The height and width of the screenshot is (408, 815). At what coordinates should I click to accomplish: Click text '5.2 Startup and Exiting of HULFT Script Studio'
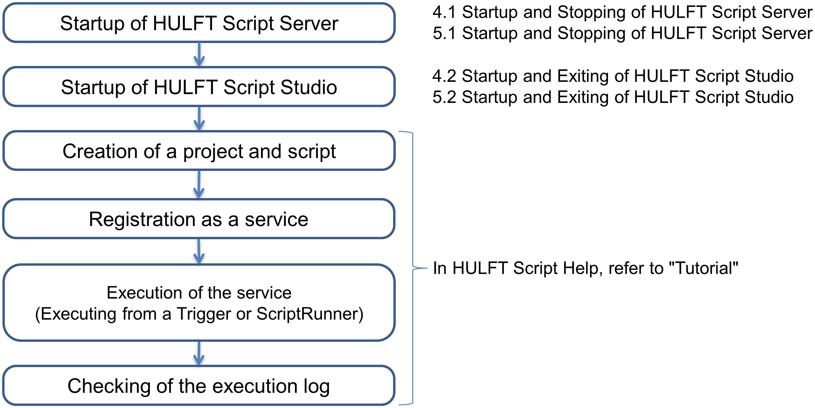click(613, 97)
